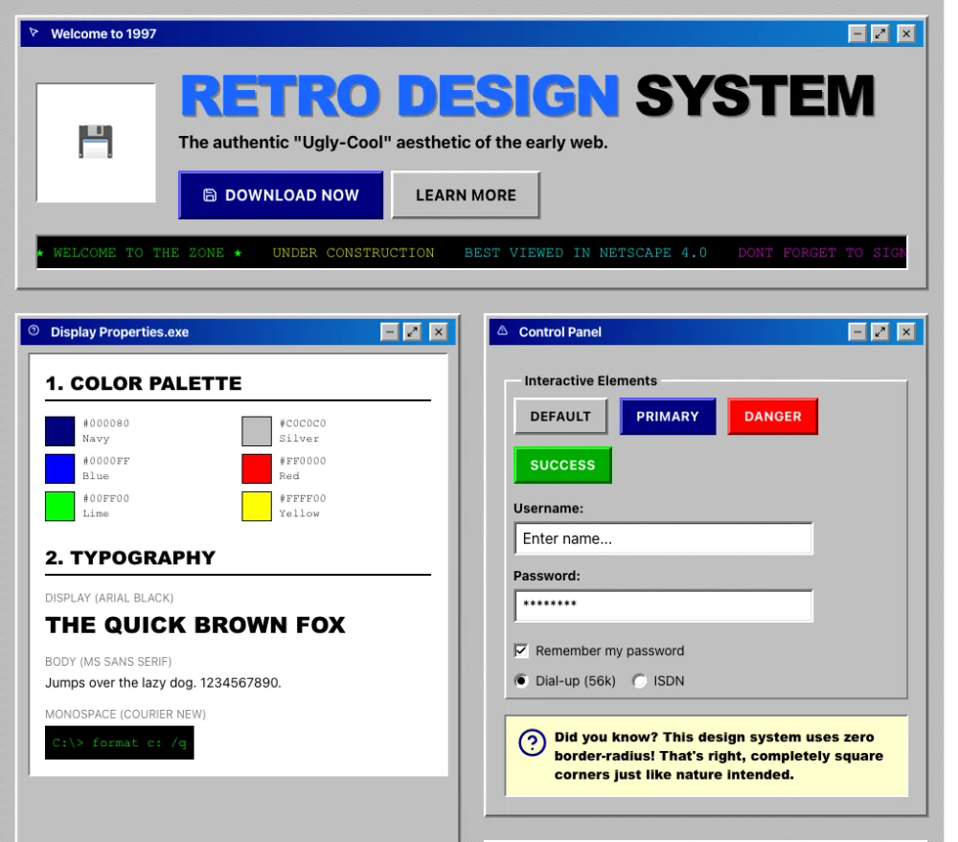The width and height of the screenshot is (958, 842).
Task: Click 'WELCOME TO THE ZONE' marquee text
Action: click(x=139, y=252)
